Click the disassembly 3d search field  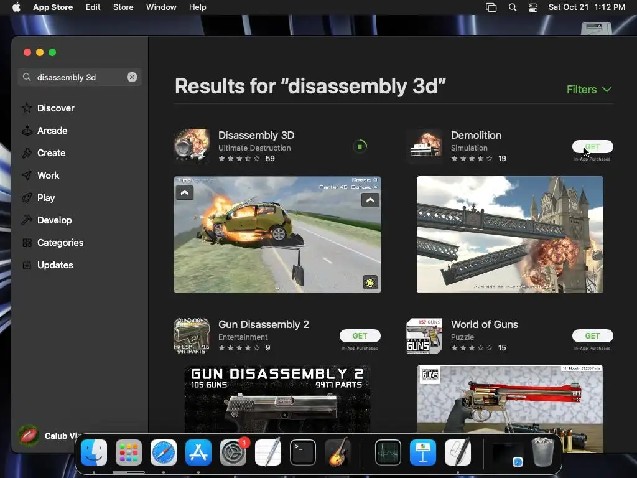pyautogui.click(x=79, y=77)
